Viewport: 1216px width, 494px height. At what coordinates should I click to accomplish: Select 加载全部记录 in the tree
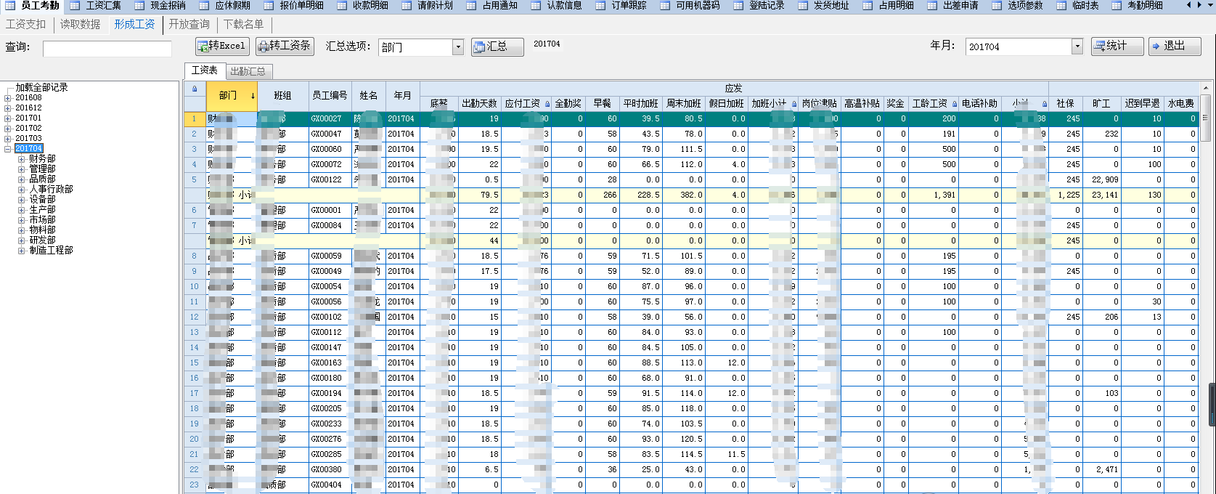pos(41,87)
